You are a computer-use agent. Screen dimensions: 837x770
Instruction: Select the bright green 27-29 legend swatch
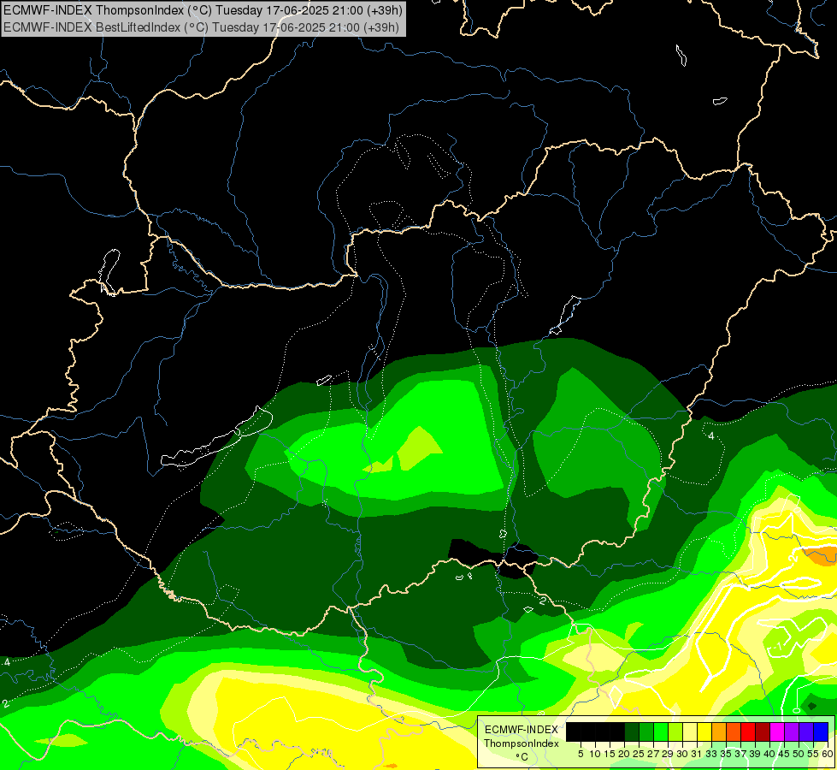point(661,731)
